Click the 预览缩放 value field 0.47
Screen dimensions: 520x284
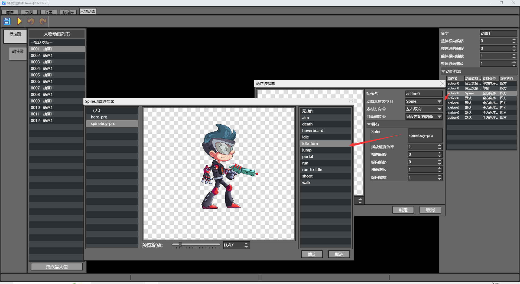tap(233, 245)
